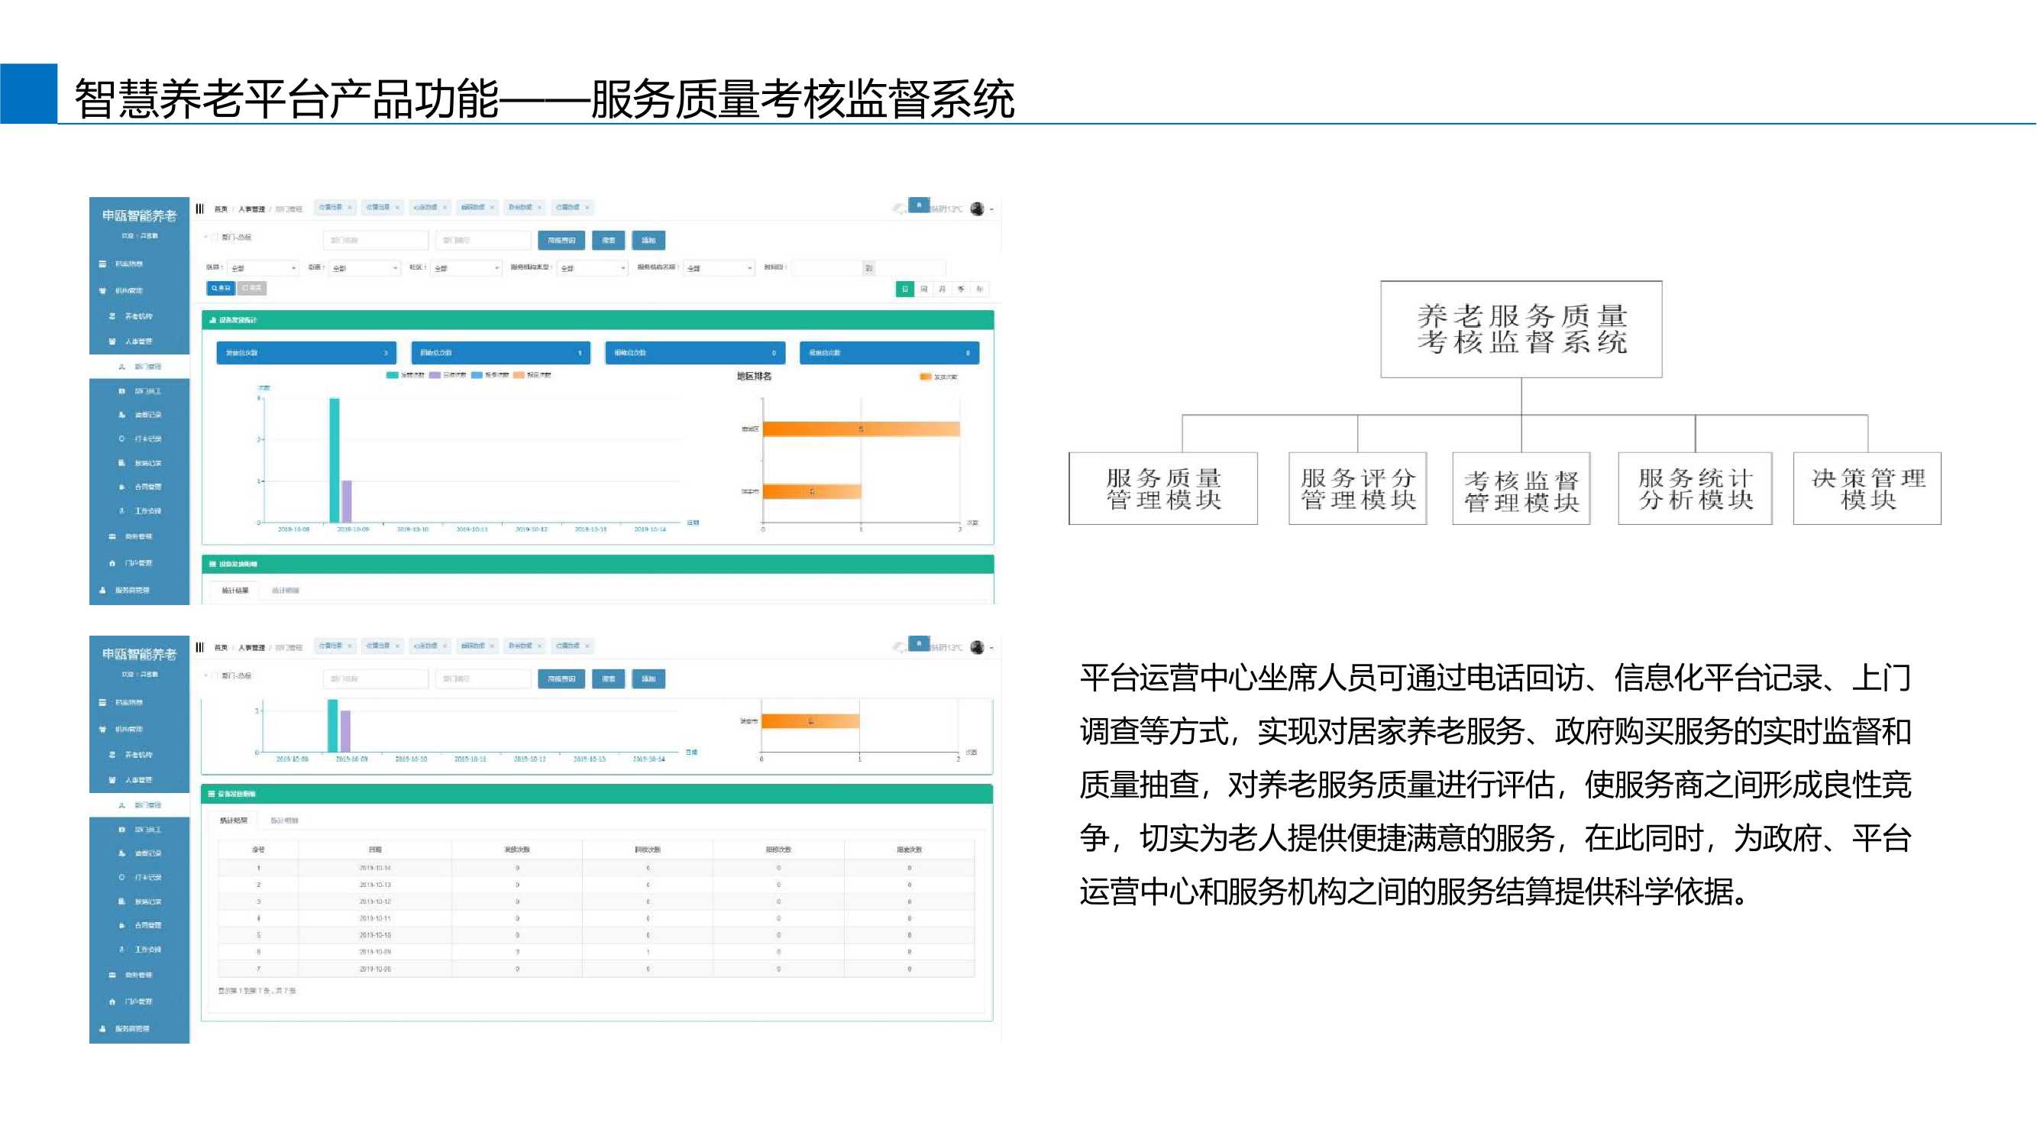2037x1146 pixels.
Task: Open the 服务机构类型 dropdown
Action: tap(592, 268)
